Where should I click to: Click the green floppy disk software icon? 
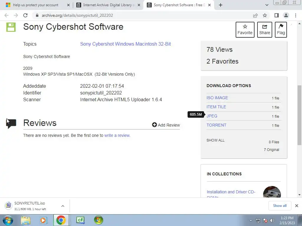tap(11, 27)
